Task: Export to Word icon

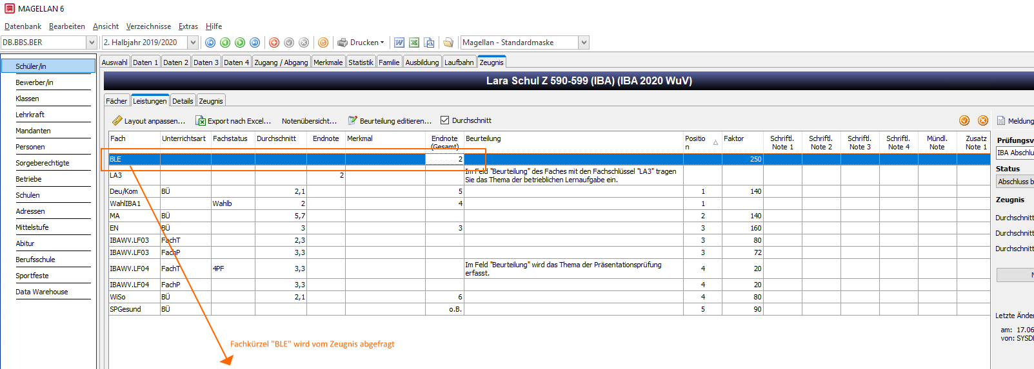Action: pyautogui.click(x=399, y=43)
